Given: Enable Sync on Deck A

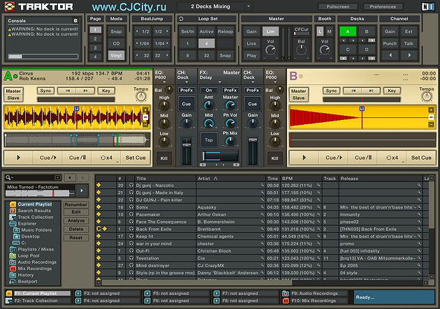Looking at the screenshot, I should pos(45,91).
